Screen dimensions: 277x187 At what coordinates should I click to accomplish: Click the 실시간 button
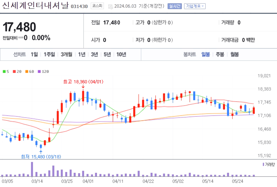(x=175, y=6)
